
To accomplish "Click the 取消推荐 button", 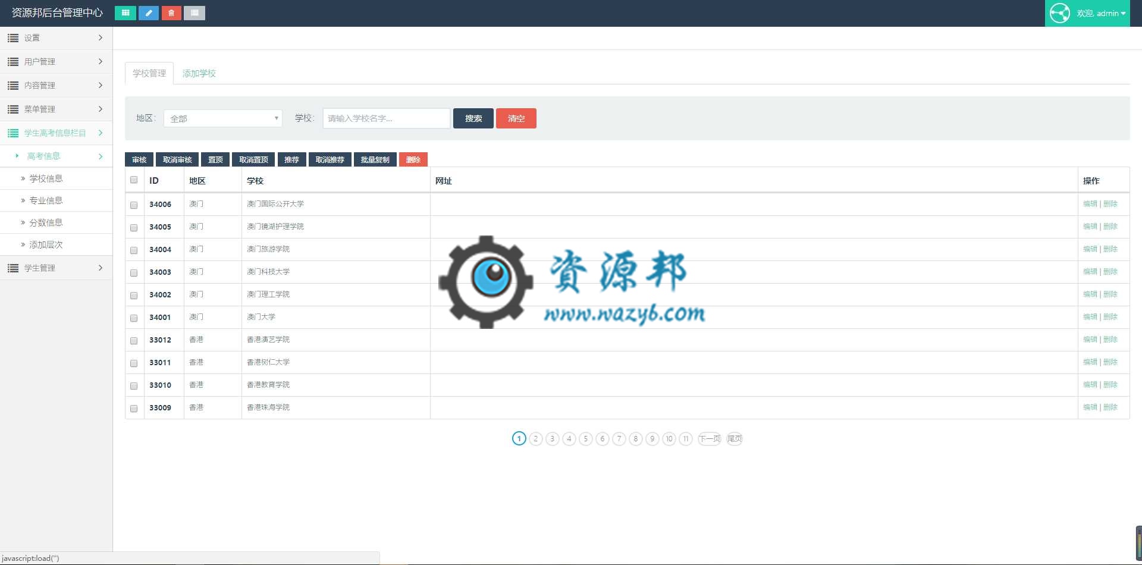I will point(330,159).
